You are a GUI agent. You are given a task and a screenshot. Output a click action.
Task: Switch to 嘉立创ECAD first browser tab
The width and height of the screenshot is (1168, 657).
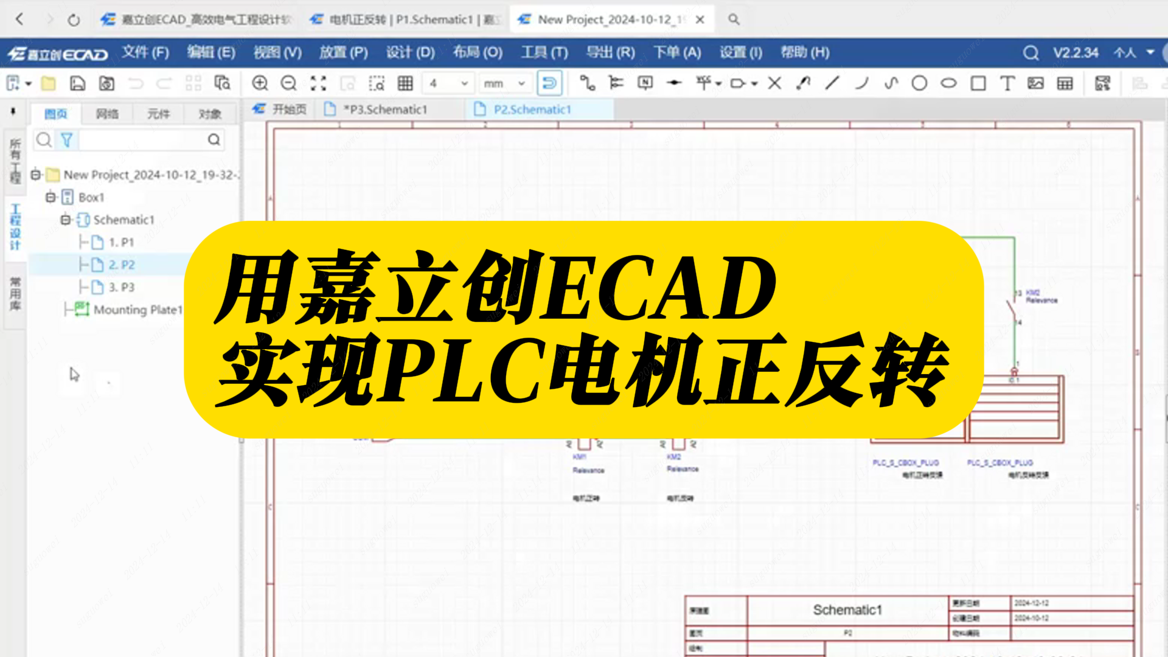[x=197, y=19]
